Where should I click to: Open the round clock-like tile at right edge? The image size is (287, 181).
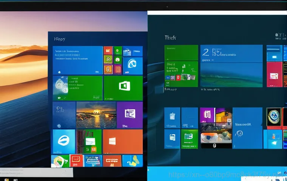pos(274,117)
